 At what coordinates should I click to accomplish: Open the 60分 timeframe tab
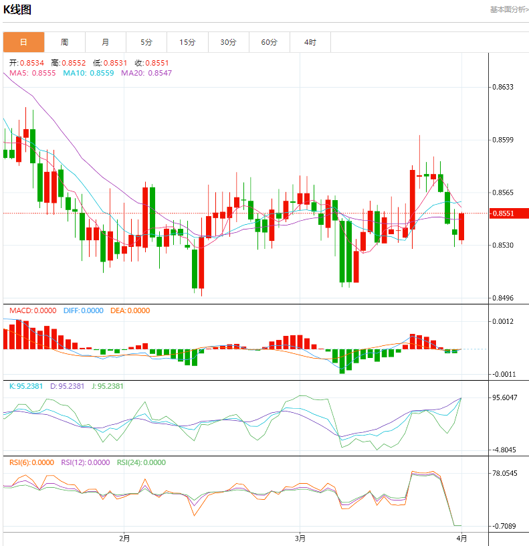(270, 42)
